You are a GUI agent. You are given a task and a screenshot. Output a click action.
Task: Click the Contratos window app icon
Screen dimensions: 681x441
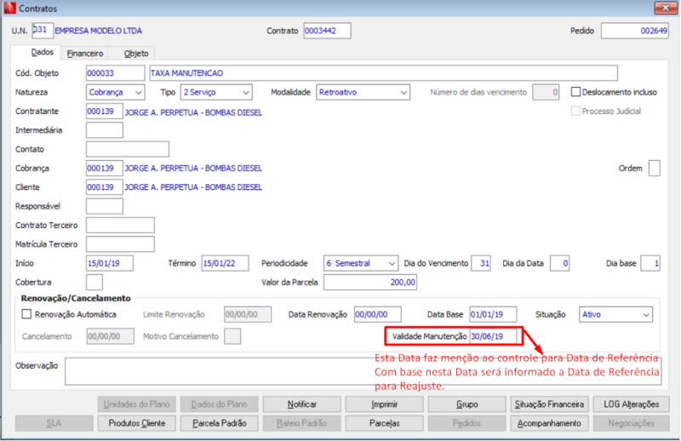pos(9,8)
